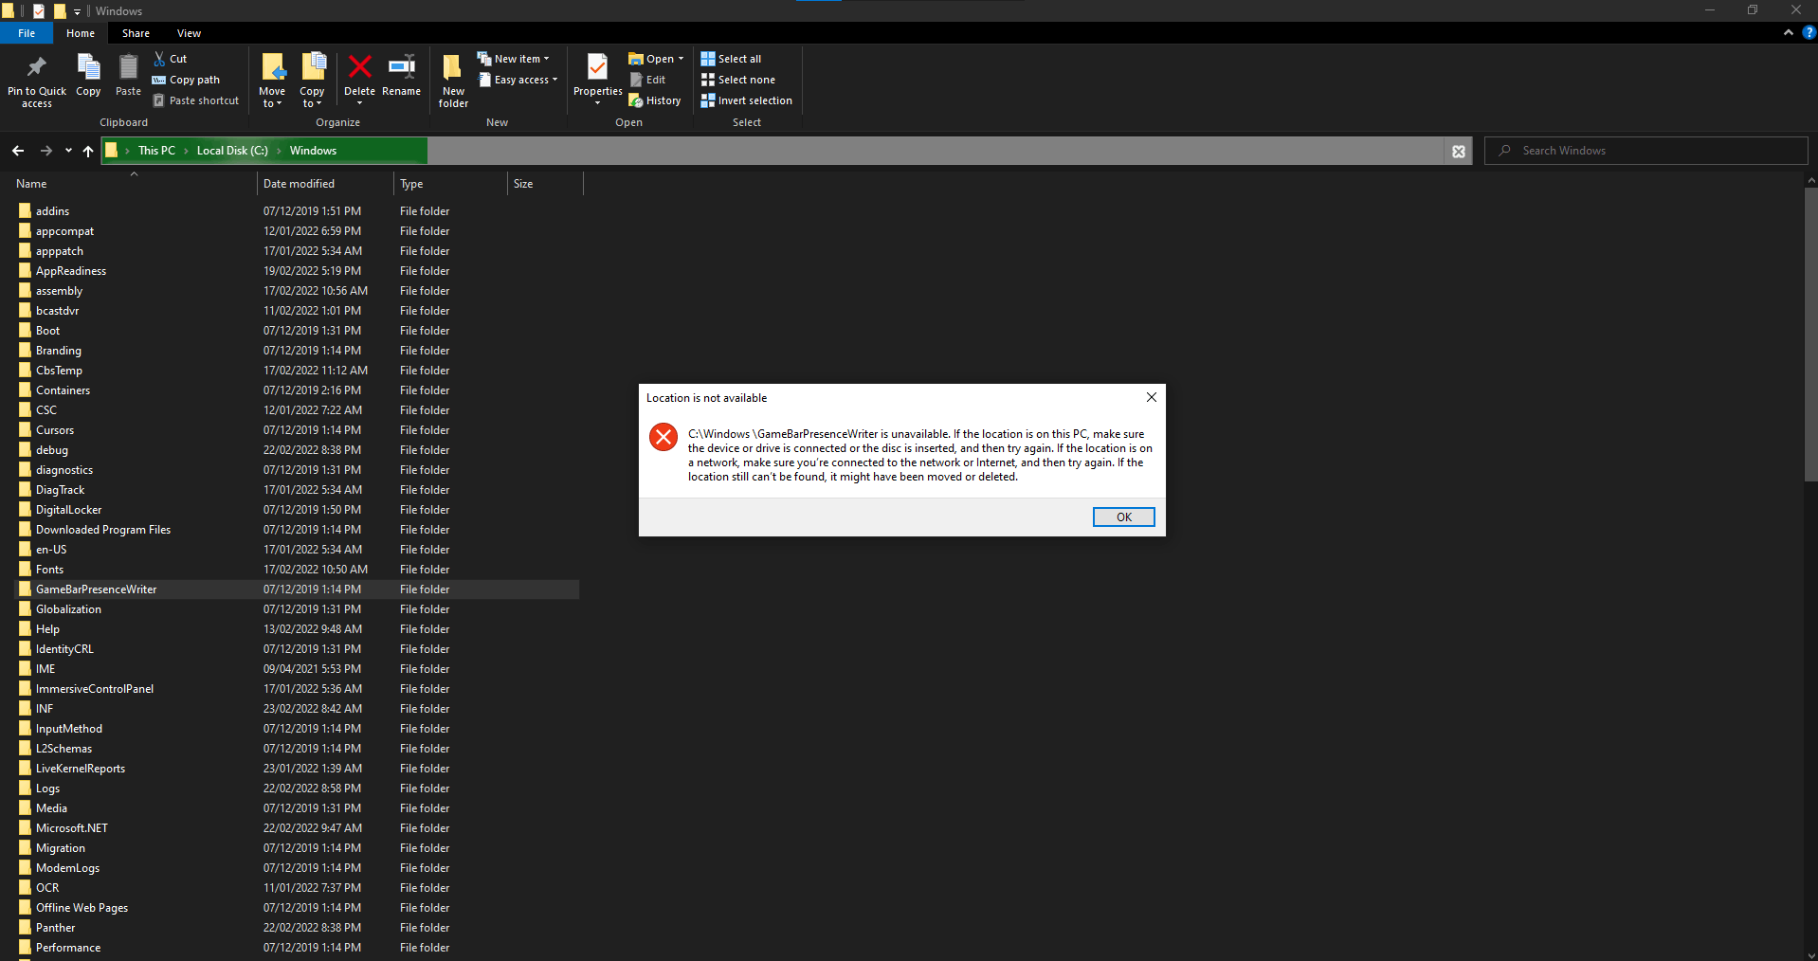Click This PC in the address bar
Viewport: 1818px width, 961px height.
(x=156, y=151)
